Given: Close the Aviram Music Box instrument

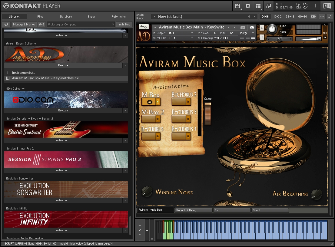Looking at the screenshot, I should [x=325, y=25].
